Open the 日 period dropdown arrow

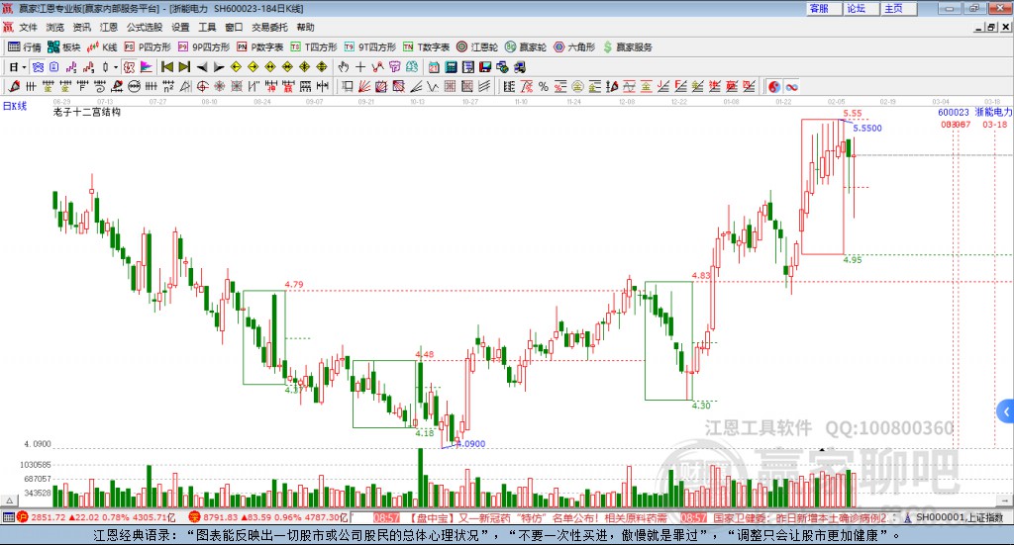[x=24, y=67]
